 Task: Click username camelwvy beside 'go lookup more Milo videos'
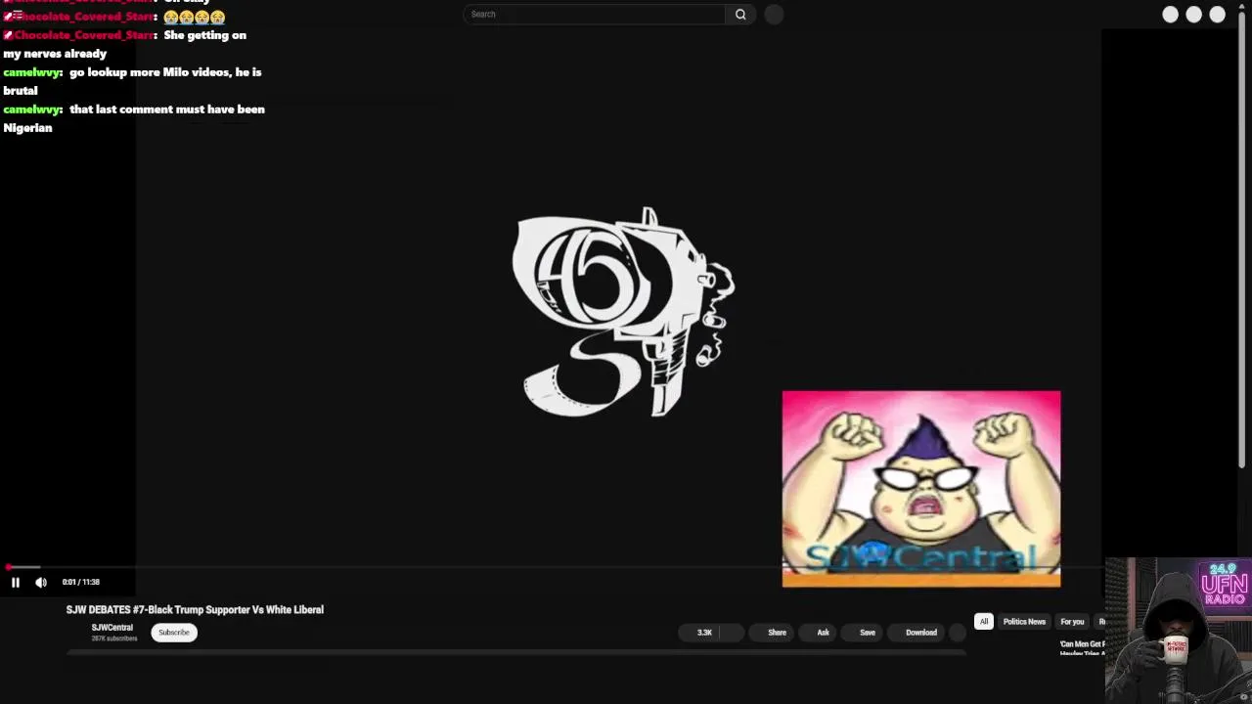32,72
